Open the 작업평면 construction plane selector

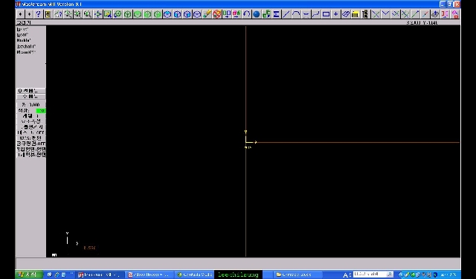point(31,149)
